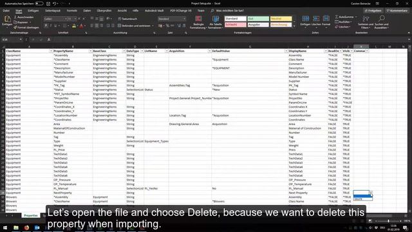Open Sortieren und Filtern
412x232 pixels.
tap(366, 22)
